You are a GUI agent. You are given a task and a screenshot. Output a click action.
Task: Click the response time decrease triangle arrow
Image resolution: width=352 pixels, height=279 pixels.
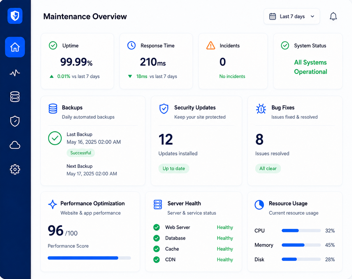tap(130, 76)
